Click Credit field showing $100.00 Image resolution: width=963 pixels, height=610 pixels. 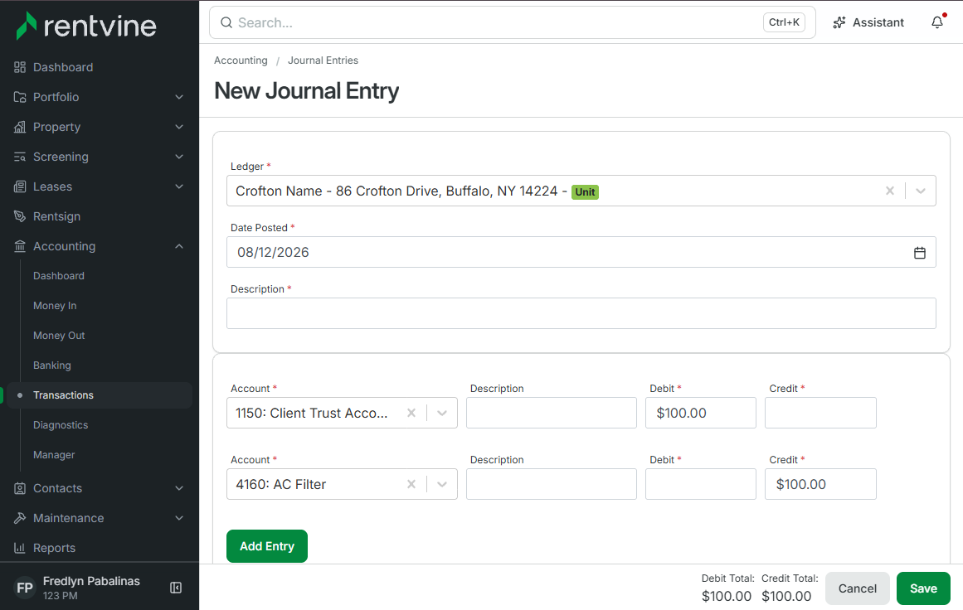(x=820, y=484)
